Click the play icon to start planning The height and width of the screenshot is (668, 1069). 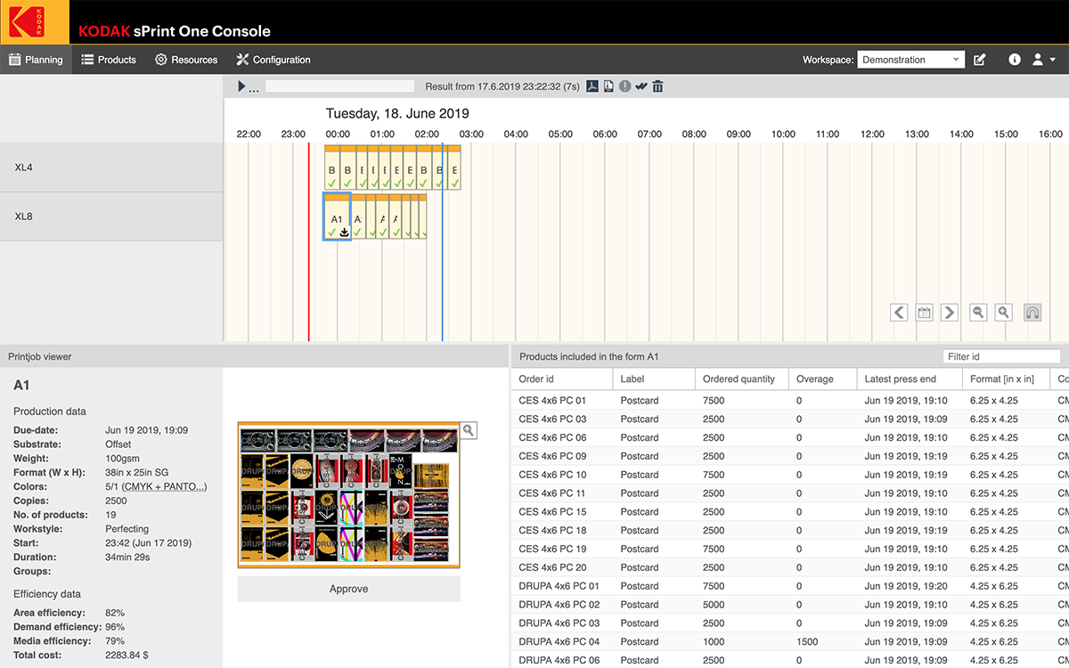[x=241, y=86]
